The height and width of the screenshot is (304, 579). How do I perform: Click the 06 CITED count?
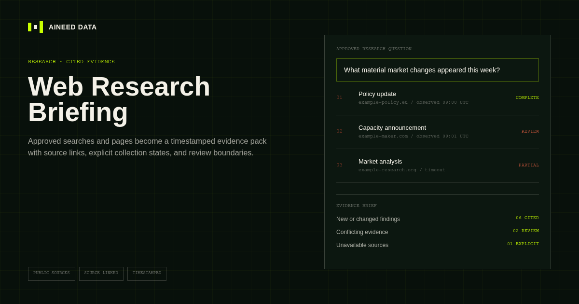coord(527,218)
